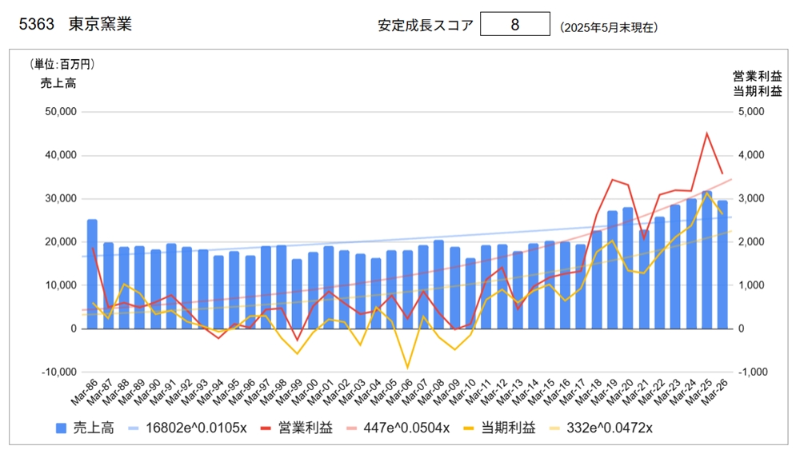This screenshot has width=800, height=458.
Task: Click the right axis label -1,000
Action: click(x=753, y=372)
